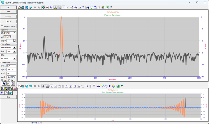Toggle the first peak line-style icon in spectrum toolbar
This screenshot has width=209, height=124.
tap(64, 7)
